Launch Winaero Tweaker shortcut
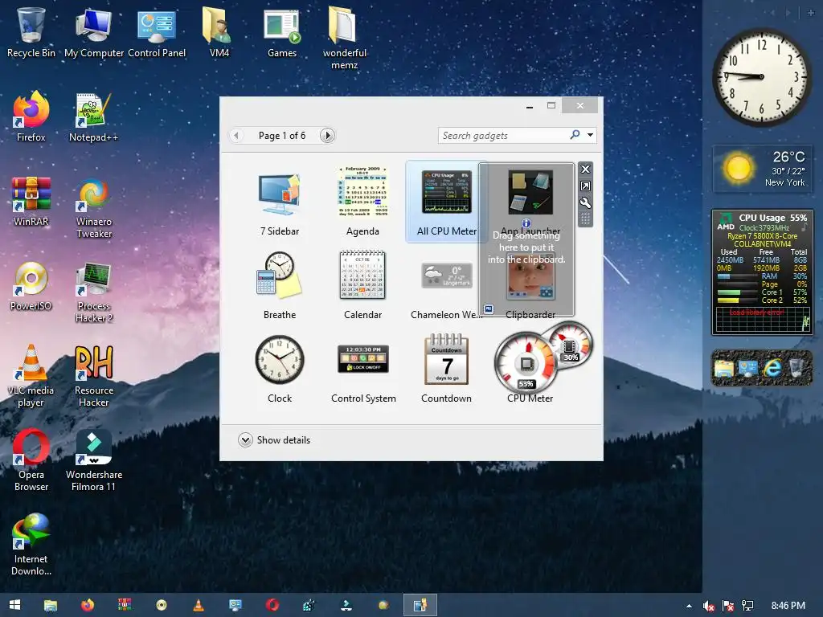This screenshot has height=617, width=823. [x=93, y=207]
